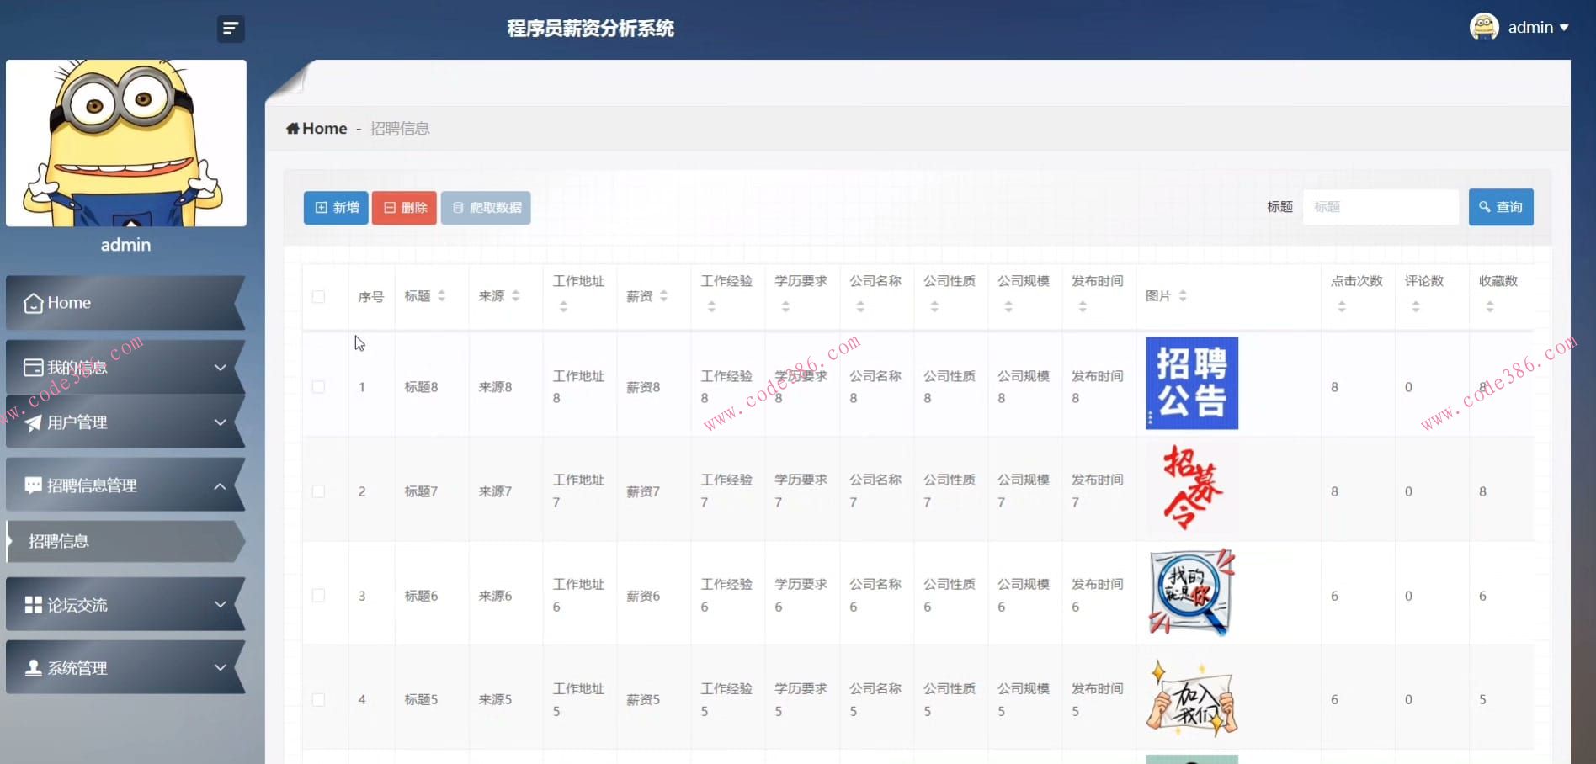Collapse the 招聘信息管理 sidebar section

[x=125, y=485]
